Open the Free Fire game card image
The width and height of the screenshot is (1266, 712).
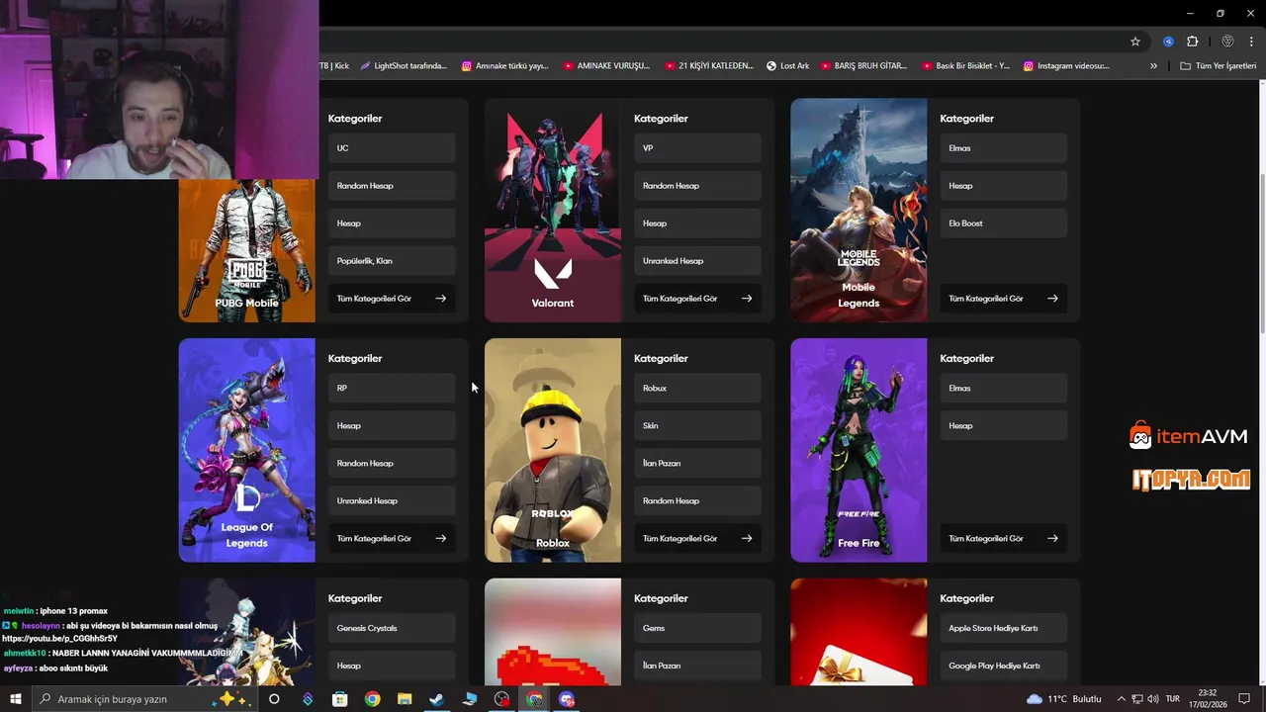coord(859,450)
